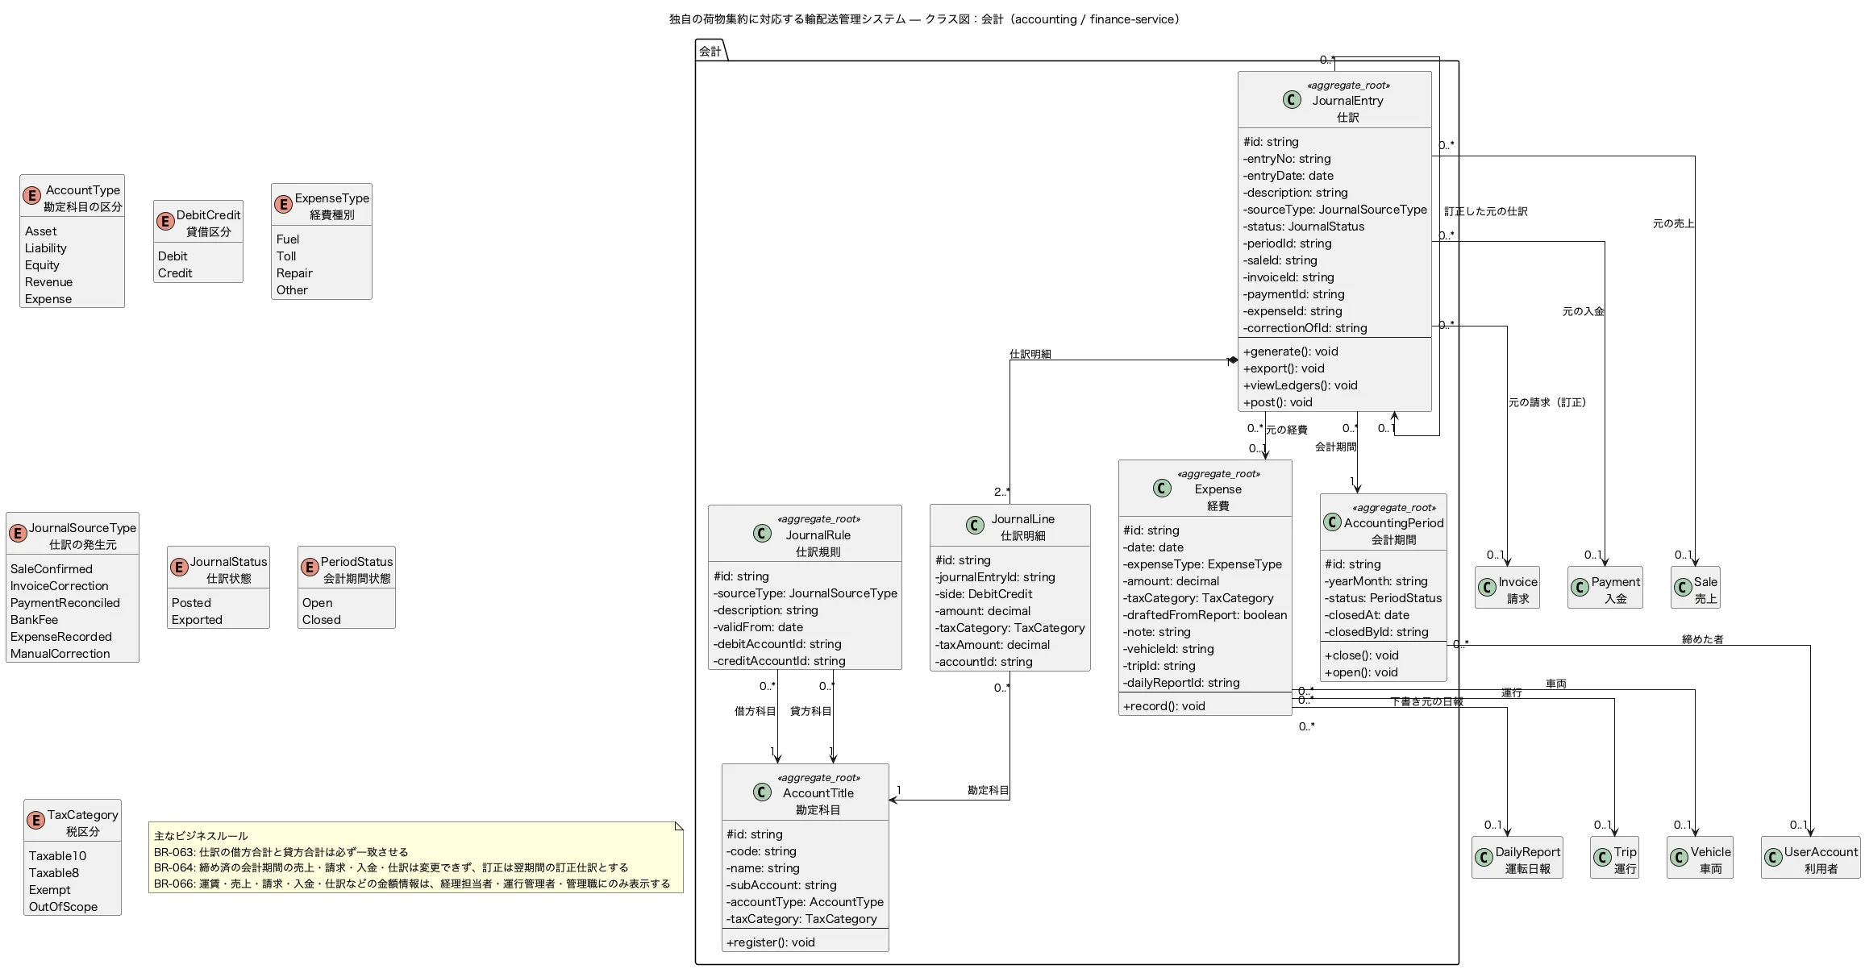Click the diagram title text at top
Viewport: 1865px width, 969px height.
(924, 19)
